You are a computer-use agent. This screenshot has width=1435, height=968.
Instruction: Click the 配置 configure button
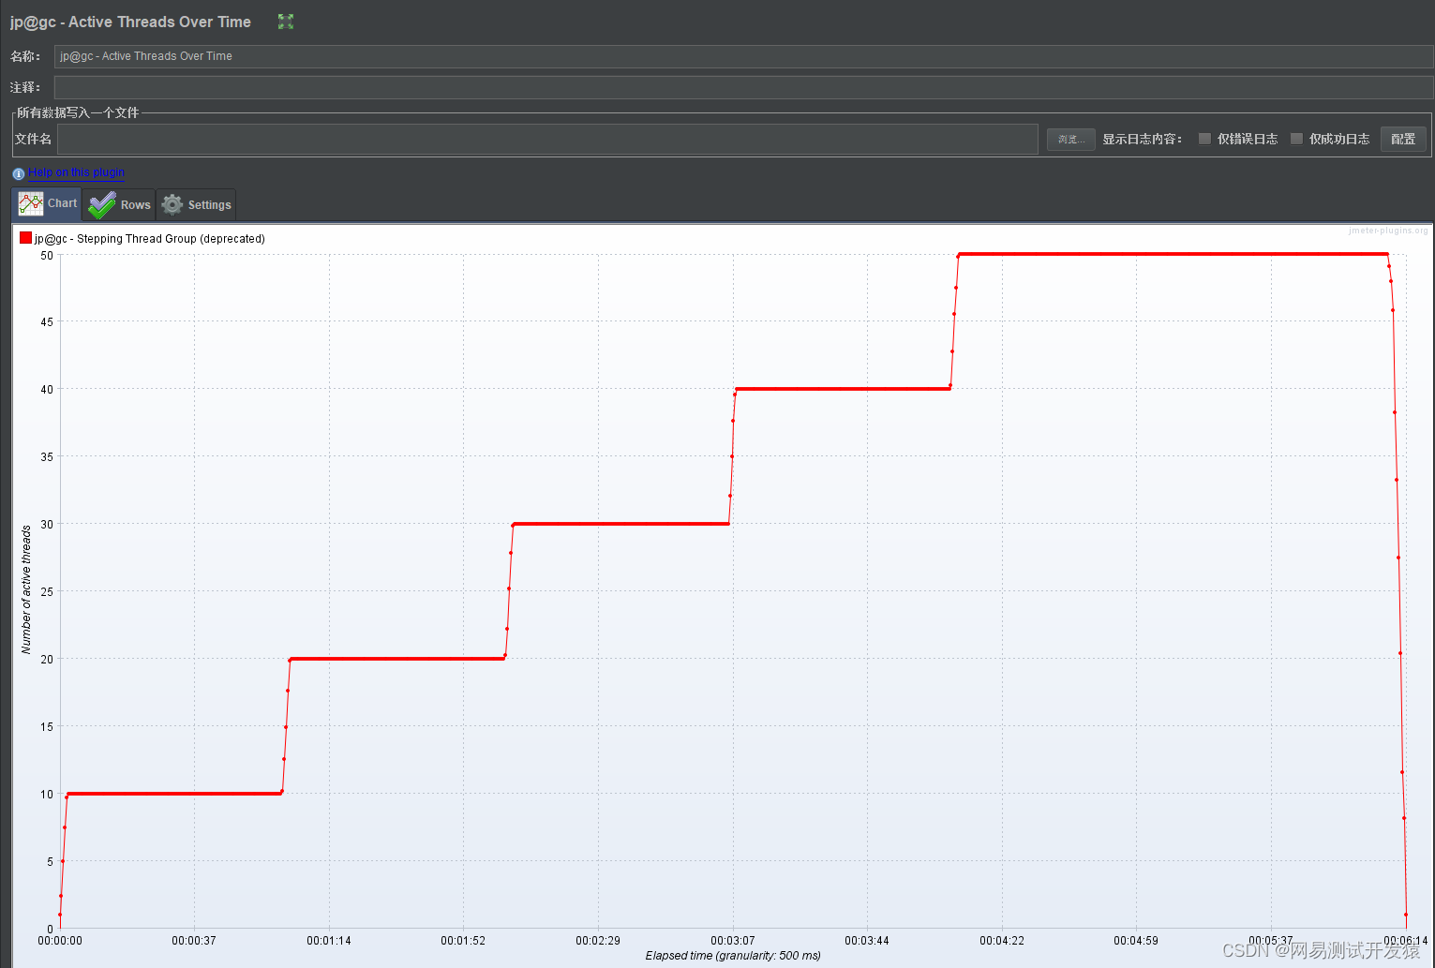tap(1403, 139)
